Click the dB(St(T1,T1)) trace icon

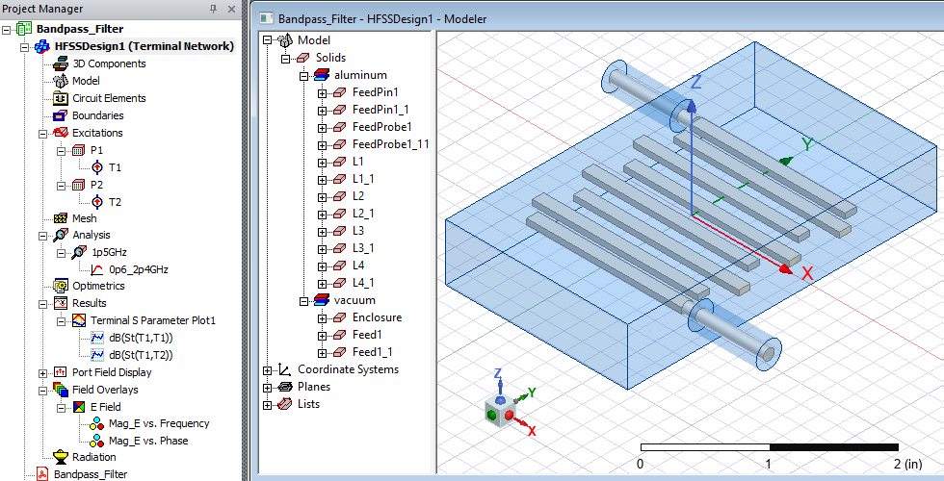pos(97,338)
